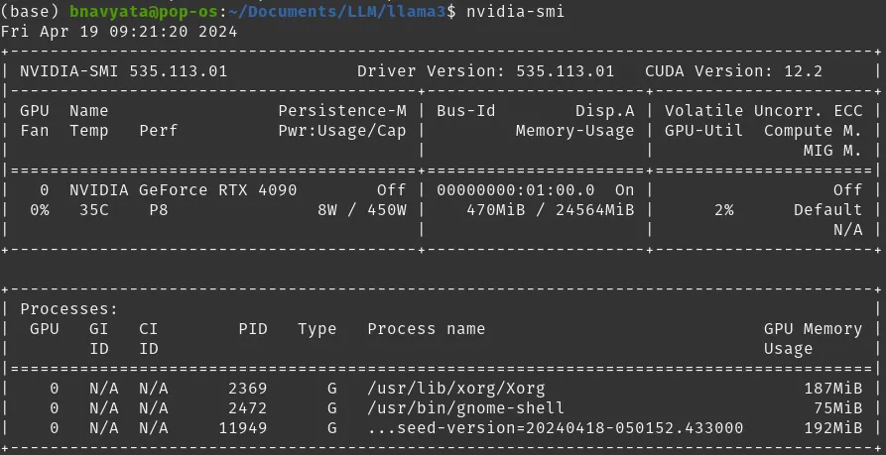
Task: Click the path '~/Documents/LLM/llama3'
Action: point(337,11)
